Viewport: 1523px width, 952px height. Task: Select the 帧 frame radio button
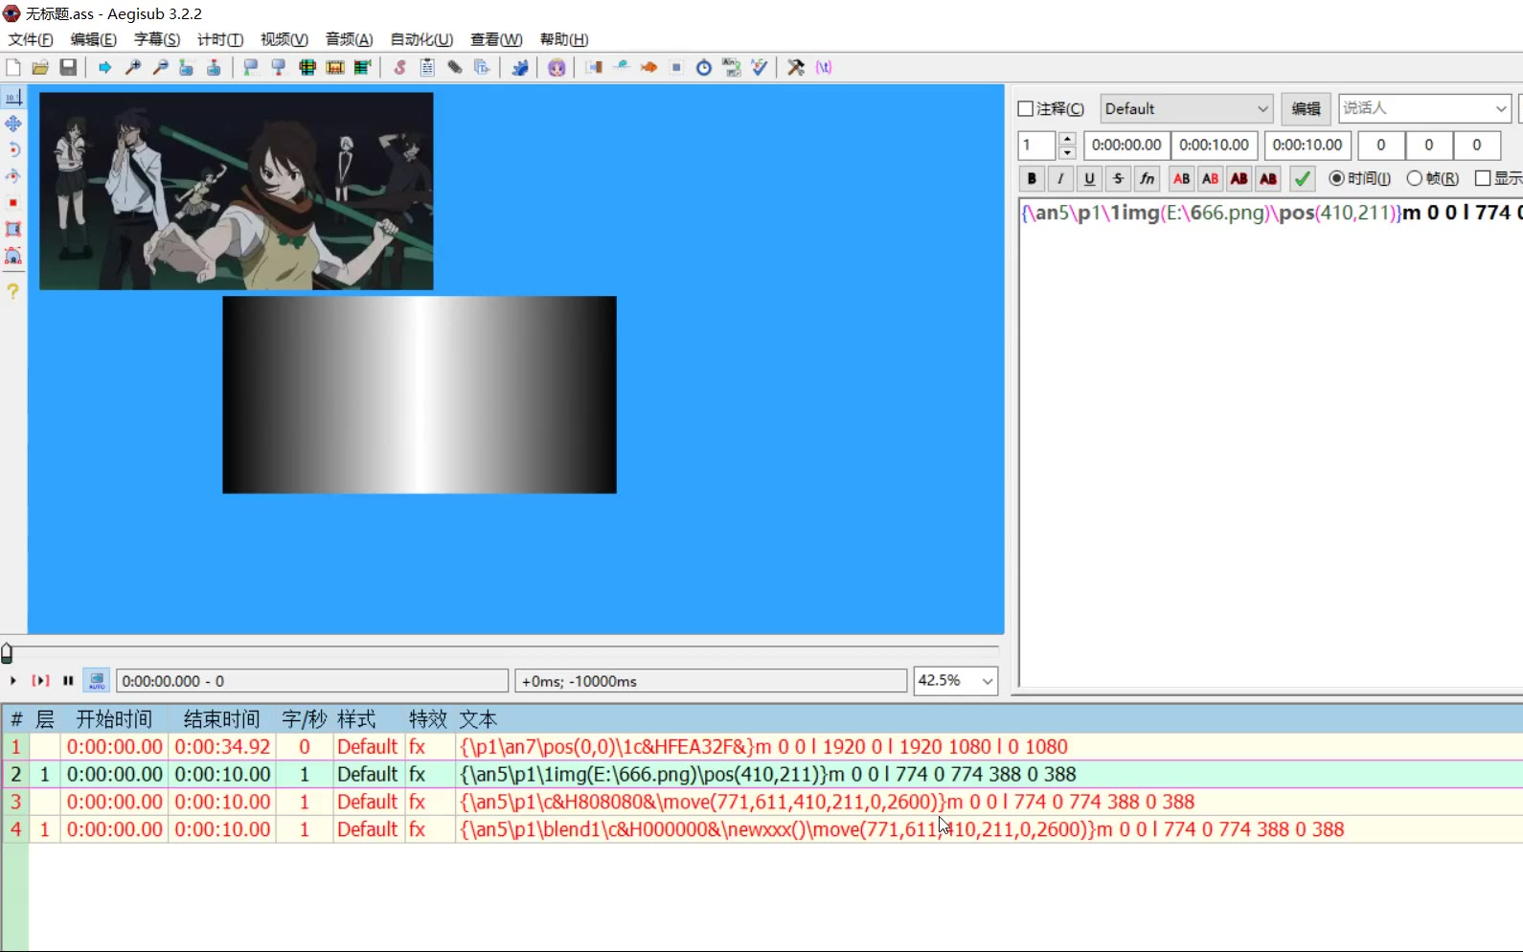point(1414,178)
